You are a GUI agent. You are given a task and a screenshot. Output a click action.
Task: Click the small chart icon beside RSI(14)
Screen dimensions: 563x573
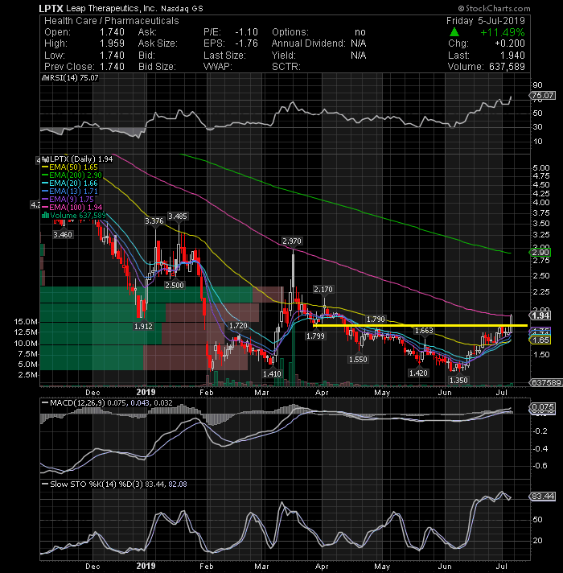point(45,78)
